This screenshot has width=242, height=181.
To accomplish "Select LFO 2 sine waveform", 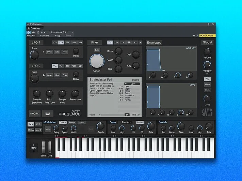I will [x=55, y=66].
